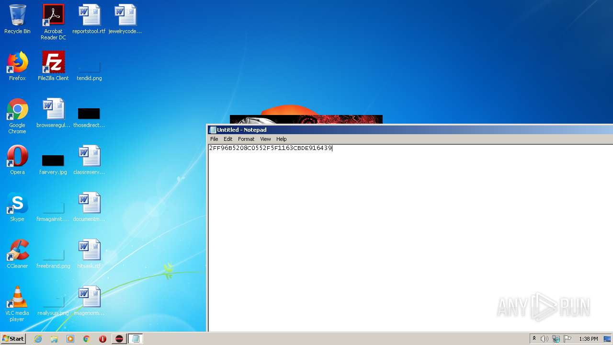Show hidden system tray icons

tap(534, 339)
